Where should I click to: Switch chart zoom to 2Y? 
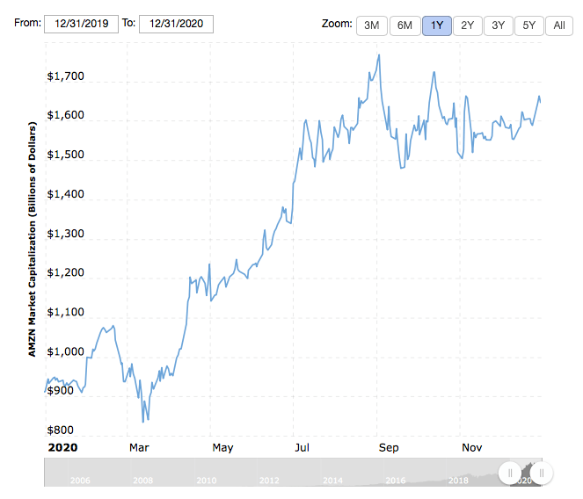pyautogui.click(x=467, y=25)
